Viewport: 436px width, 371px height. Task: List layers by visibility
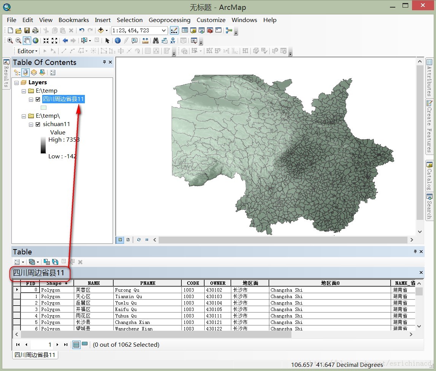click(x=33, y=73)
